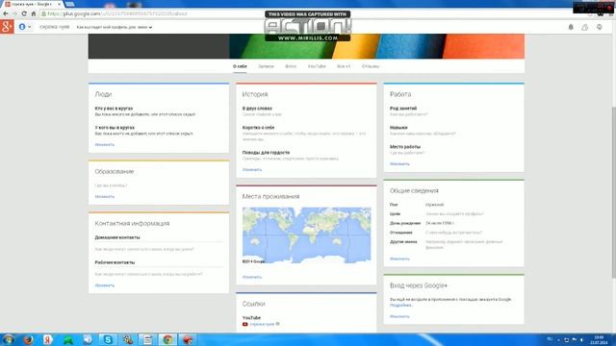Click the 'Род занятий' heading
616x346 pixels.
[x=403, y=109]
